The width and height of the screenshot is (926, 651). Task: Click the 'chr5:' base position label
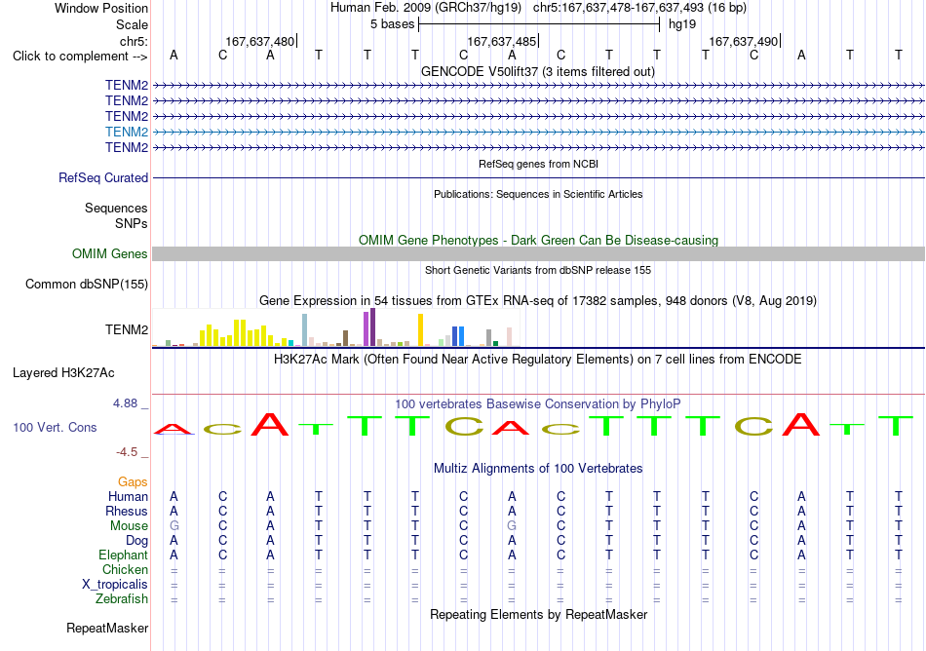pyautogui.click(x=134, y=41)
